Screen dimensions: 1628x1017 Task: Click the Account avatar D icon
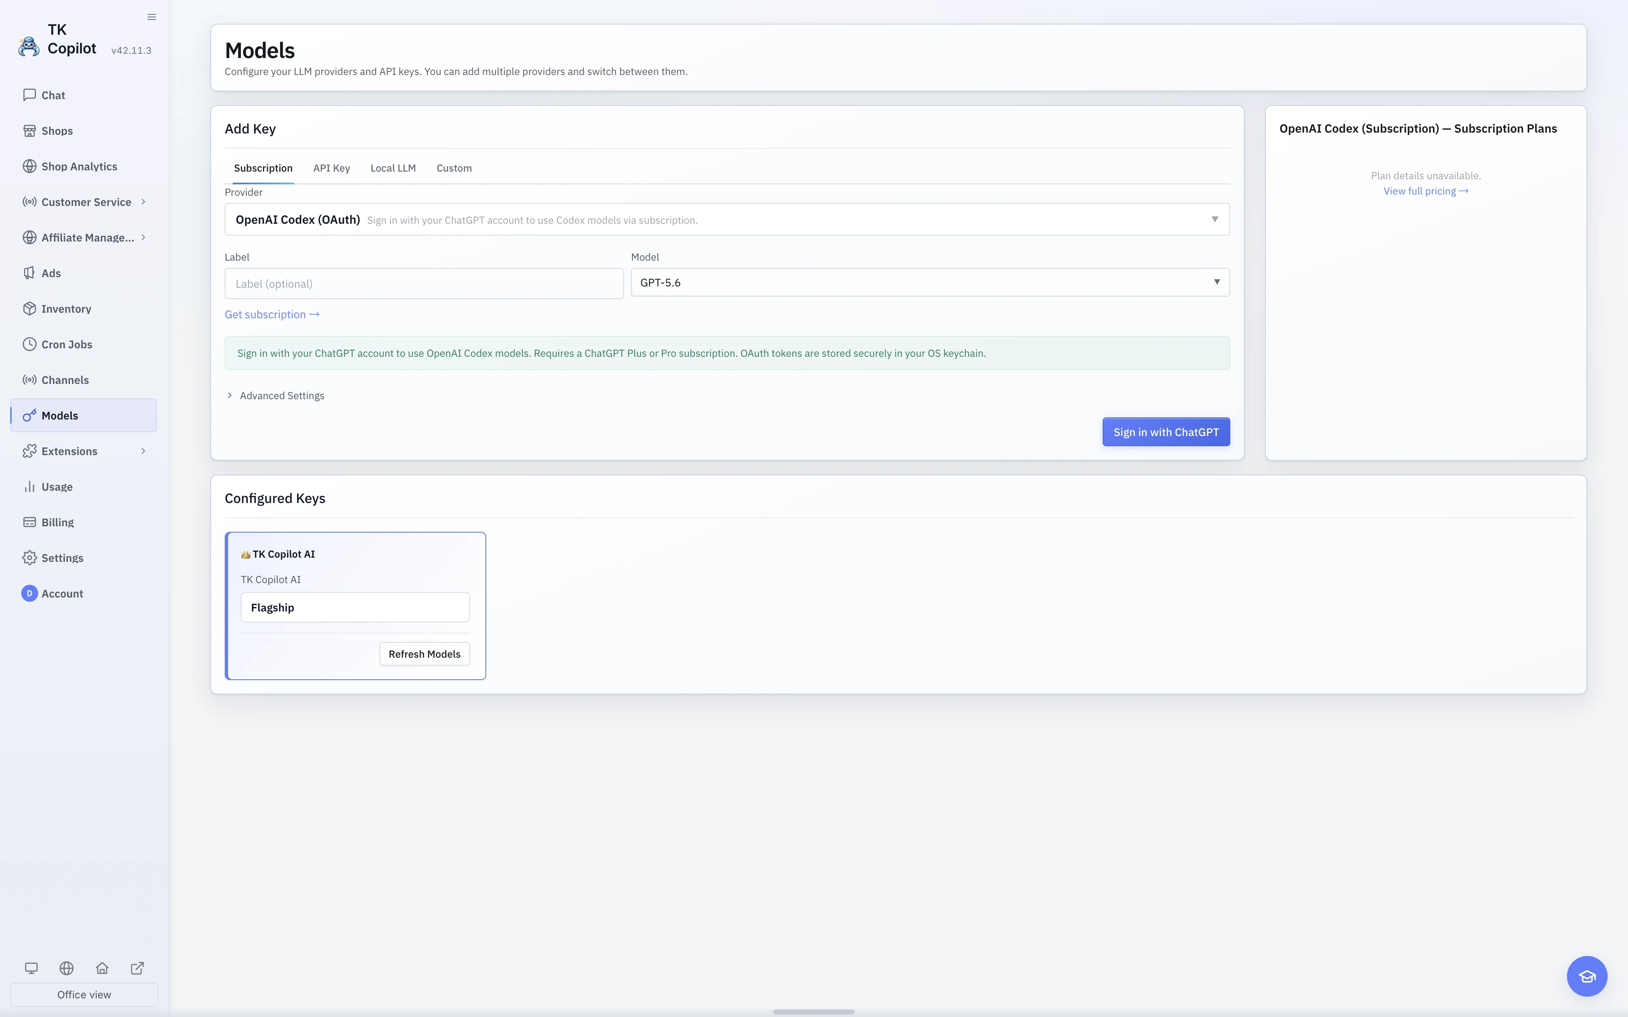tap(29, 593)
